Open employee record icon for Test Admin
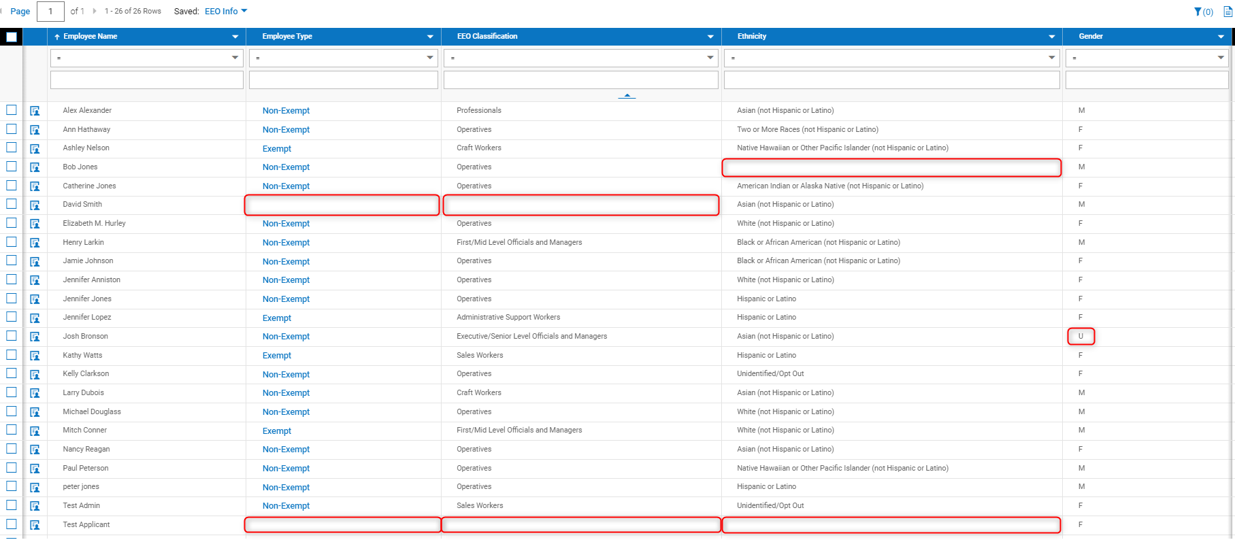The width and height of the screenshot is (1235, 540). point(35,506)
